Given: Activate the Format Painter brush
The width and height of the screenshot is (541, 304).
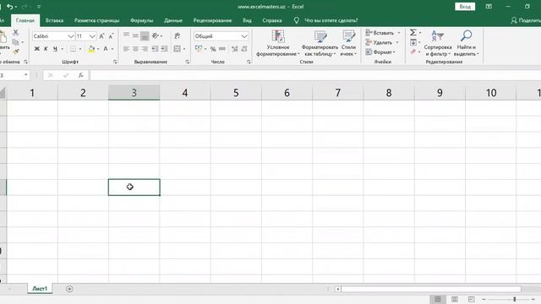Looking at the screenshot, I should (16, 52).
